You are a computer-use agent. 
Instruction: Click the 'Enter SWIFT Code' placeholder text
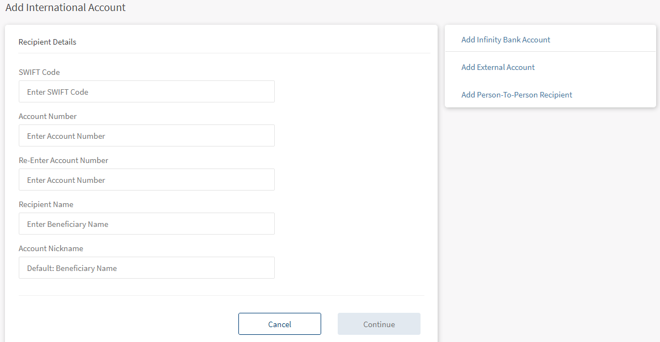57,92
